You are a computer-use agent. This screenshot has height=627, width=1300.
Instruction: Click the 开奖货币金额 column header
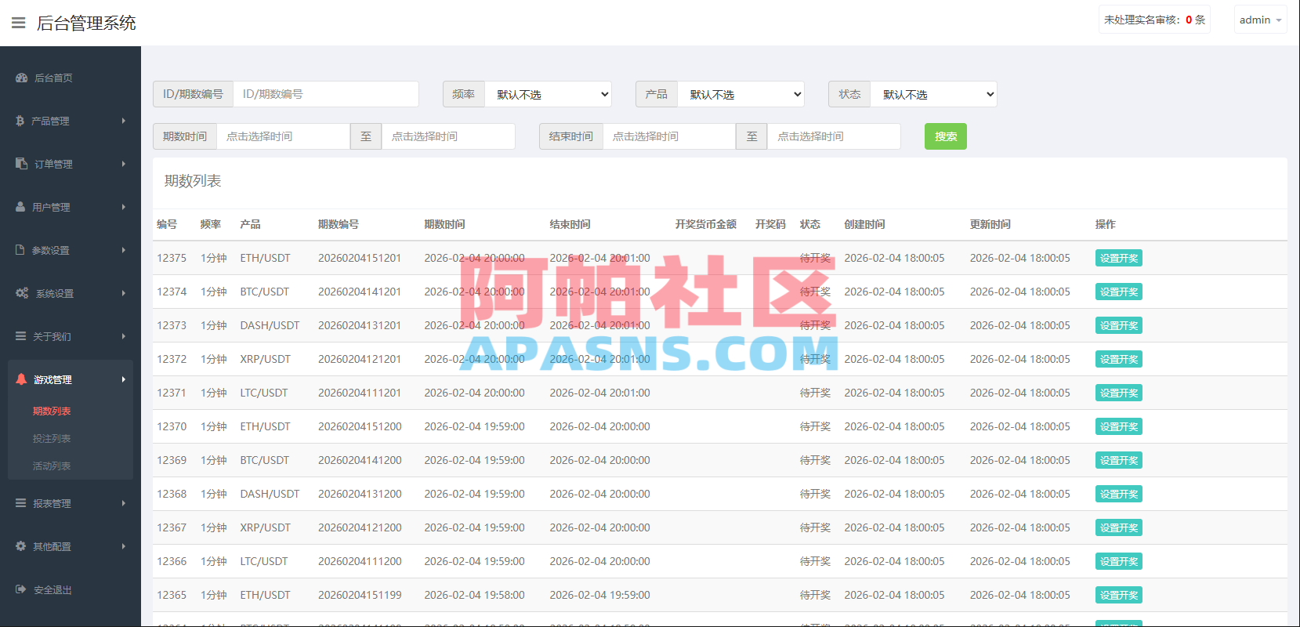706,224
